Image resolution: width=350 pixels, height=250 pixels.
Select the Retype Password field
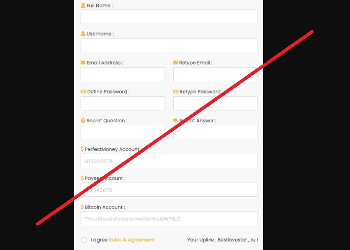[x=215, y=103]
